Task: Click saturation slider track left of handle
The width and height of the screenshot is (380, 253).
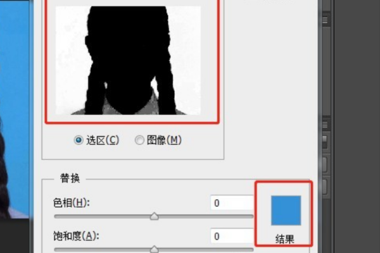Action: click(102, 249)
